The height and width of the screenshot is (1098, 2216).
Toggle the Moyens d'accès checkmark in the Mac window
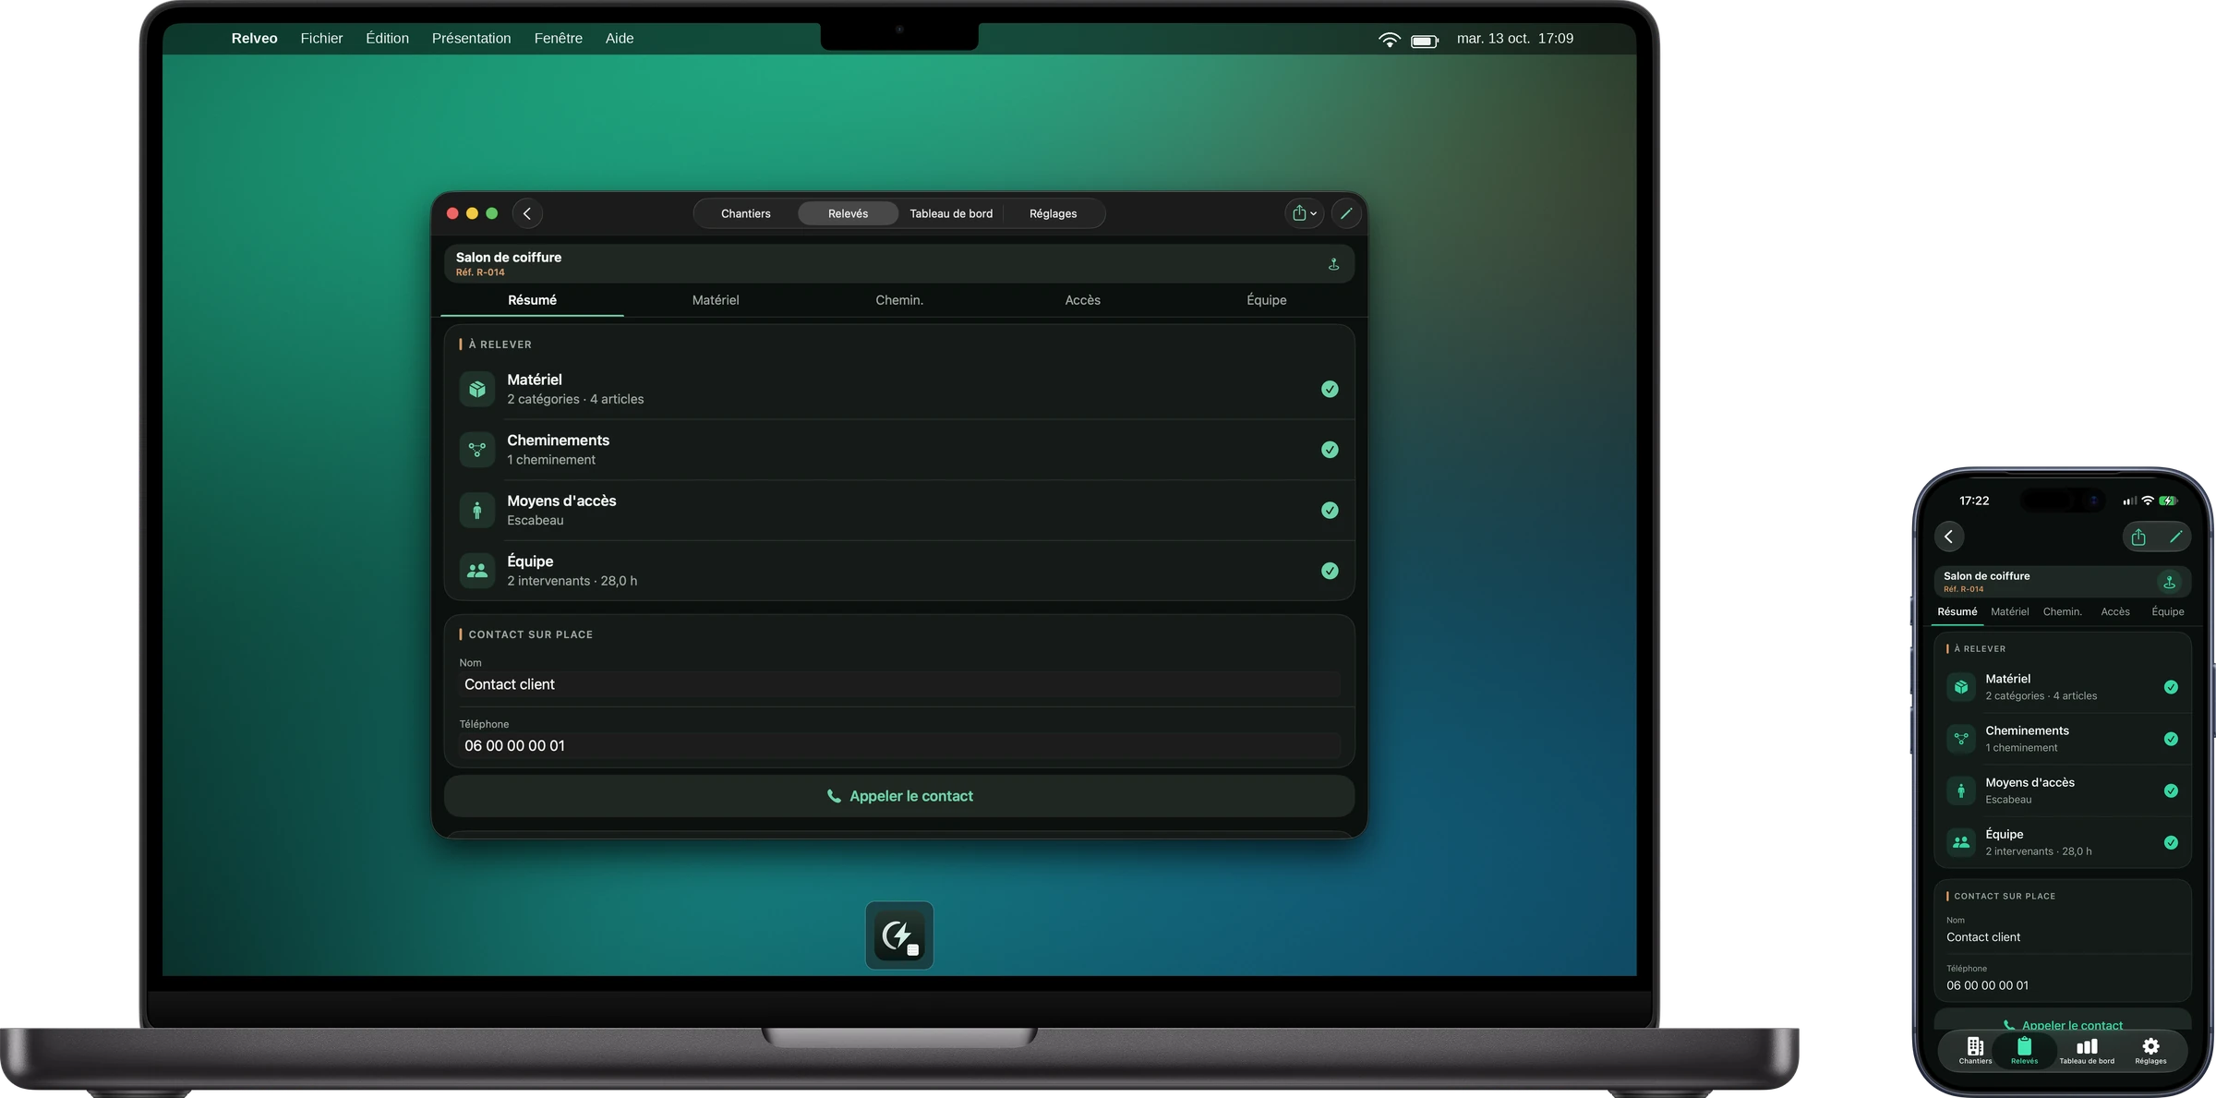point(1330,510)
